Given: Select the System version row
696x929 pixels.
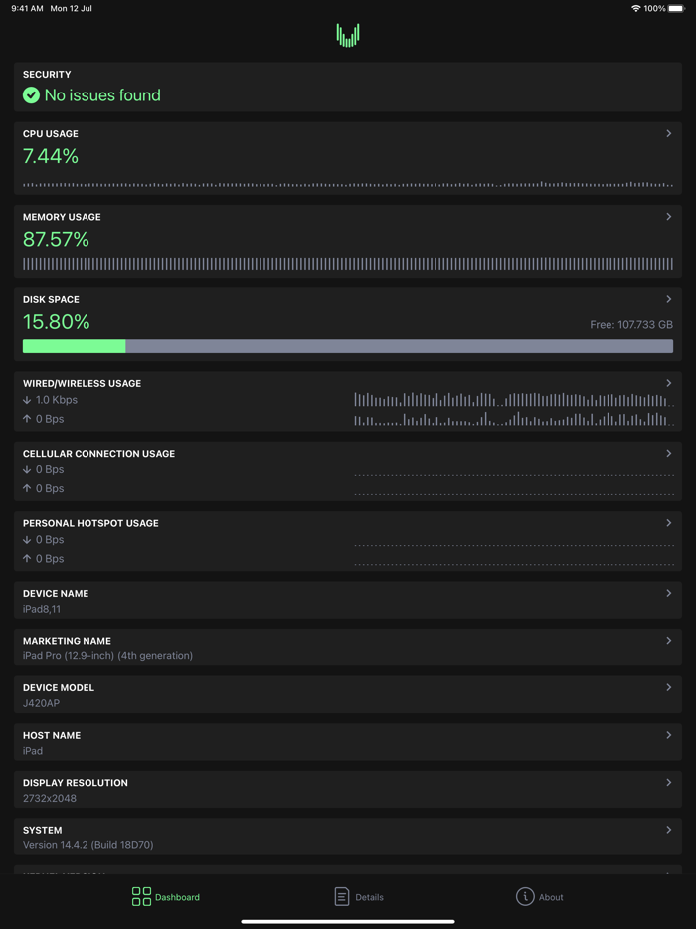Looking at the screenshot, I should pos(348,836).
